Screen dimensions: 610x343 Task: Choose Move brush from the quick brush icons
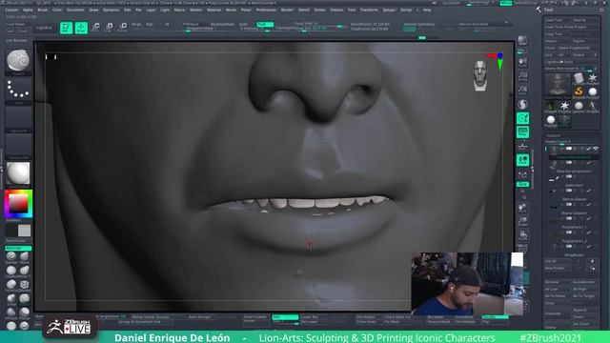click(x=24, y=256)
